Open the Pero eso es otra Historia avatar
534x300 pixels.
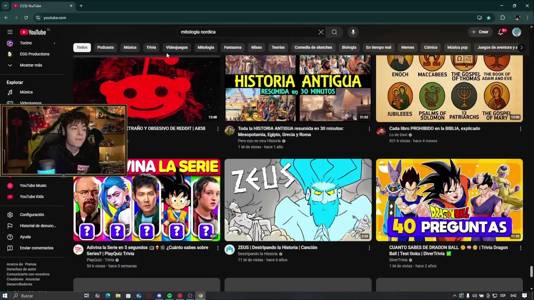229,130
